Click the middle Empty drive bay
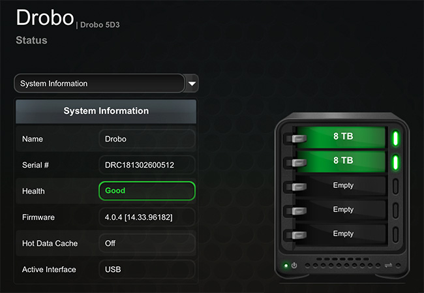This screenshot has height=293, width=424. click(x=341, y=209)
